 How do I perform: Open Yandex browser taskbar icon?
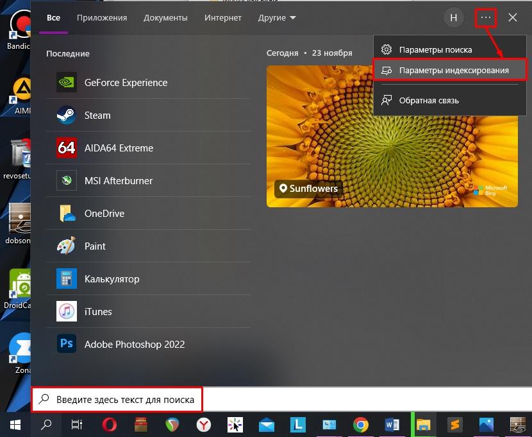point(204,424)
